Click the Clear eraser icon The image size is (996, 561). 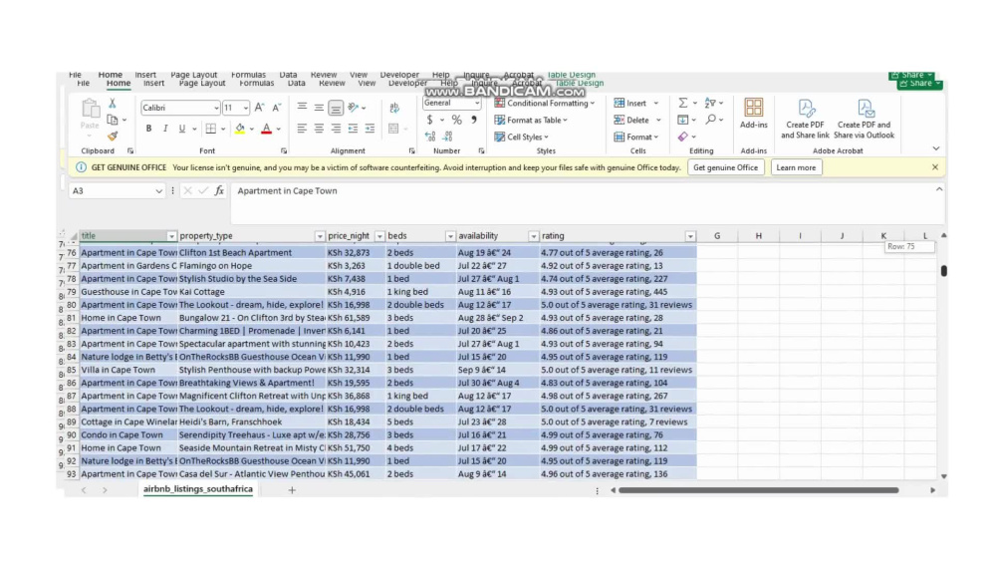[683, 136]
